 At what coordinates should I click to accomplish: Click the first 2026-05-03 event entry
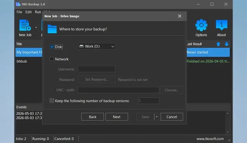(x=29, y=113)
